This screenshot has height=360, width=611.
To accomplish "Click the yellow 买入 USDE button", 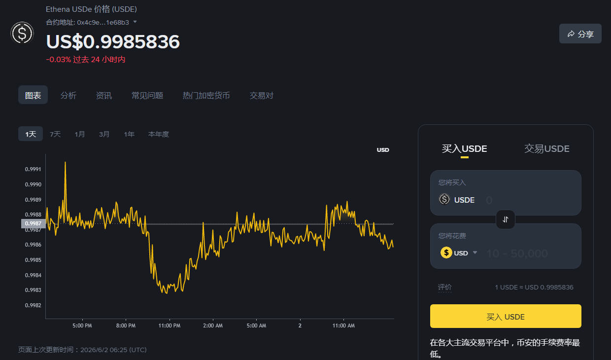I will coord(506,316).
